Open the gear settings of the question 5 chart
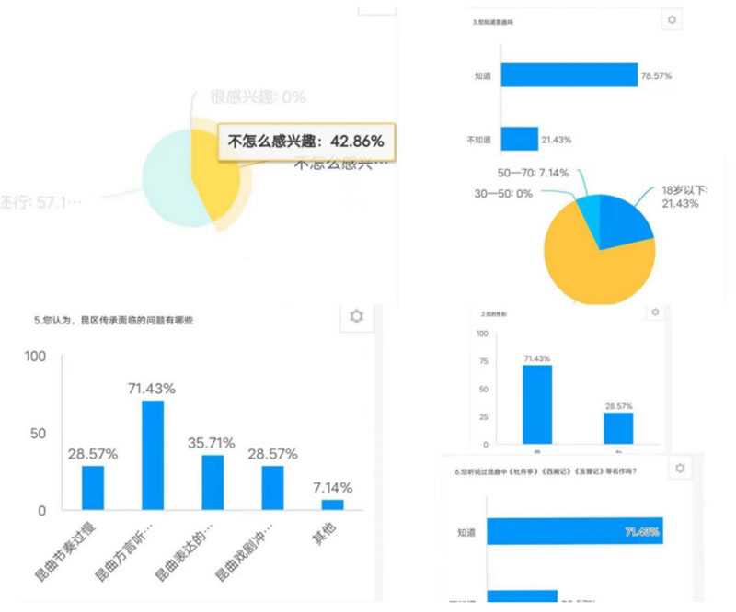 tap(356, 316)
